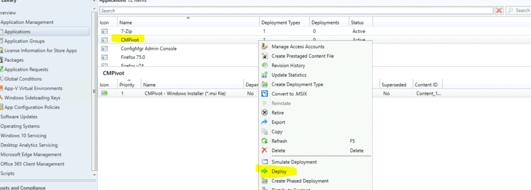The height and width of the screenshot is (190, 531).
Task: Click the red Delete X icon
Action: click(265, 151)
